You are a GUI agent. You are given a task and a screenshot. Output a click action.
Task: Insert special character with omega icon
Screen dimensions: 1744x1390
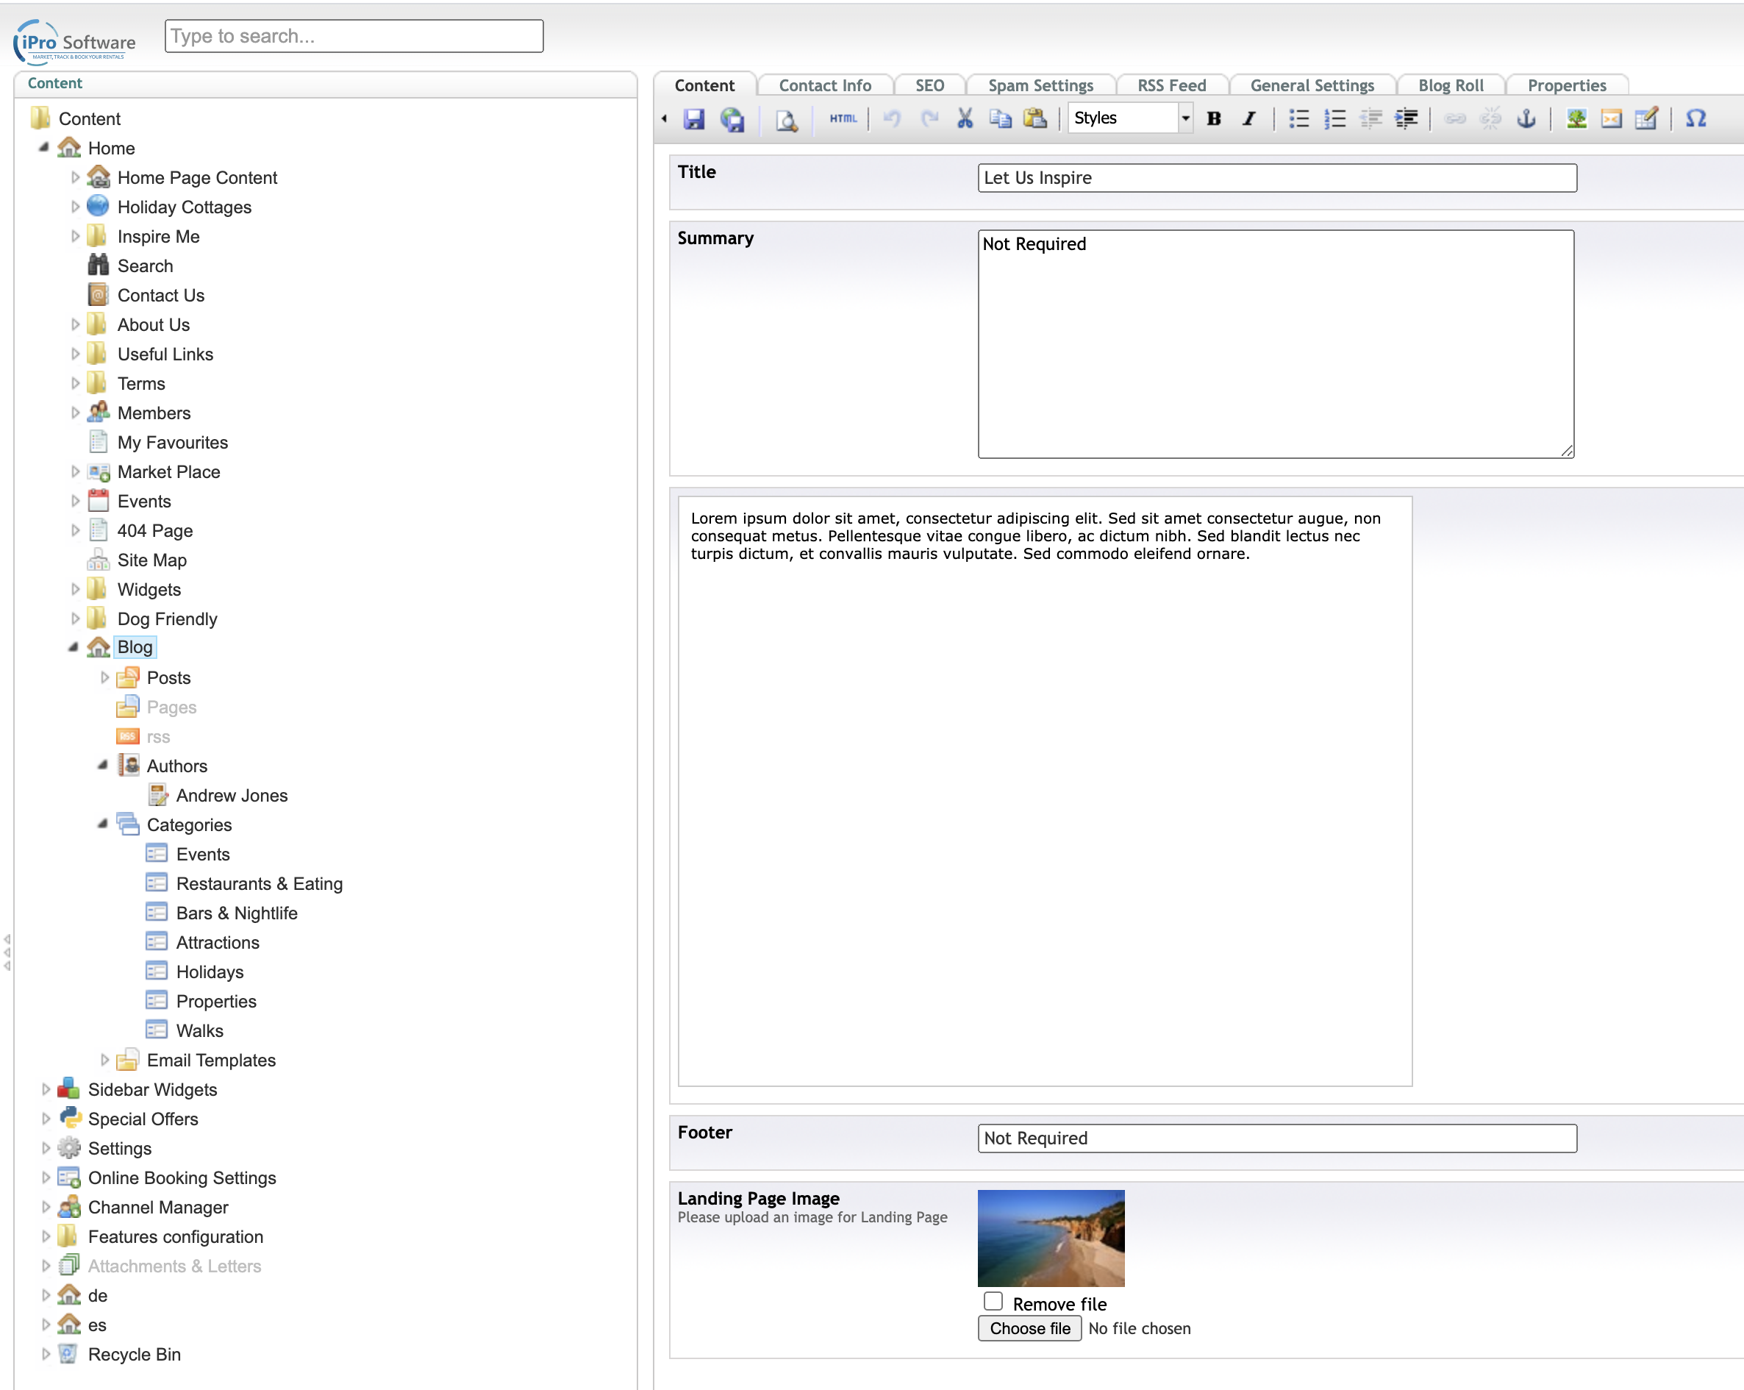1695,119
